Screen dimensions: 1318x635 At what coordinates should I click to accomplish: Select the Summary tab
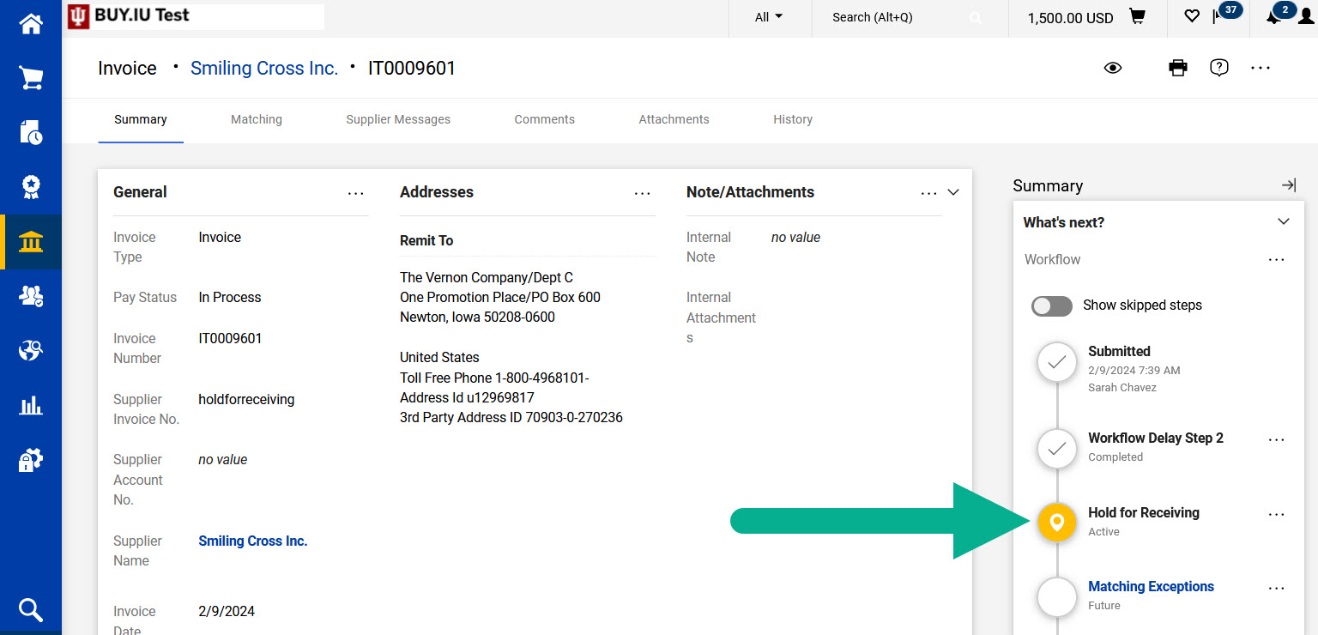pyautogui.click(x=141, y=119)
